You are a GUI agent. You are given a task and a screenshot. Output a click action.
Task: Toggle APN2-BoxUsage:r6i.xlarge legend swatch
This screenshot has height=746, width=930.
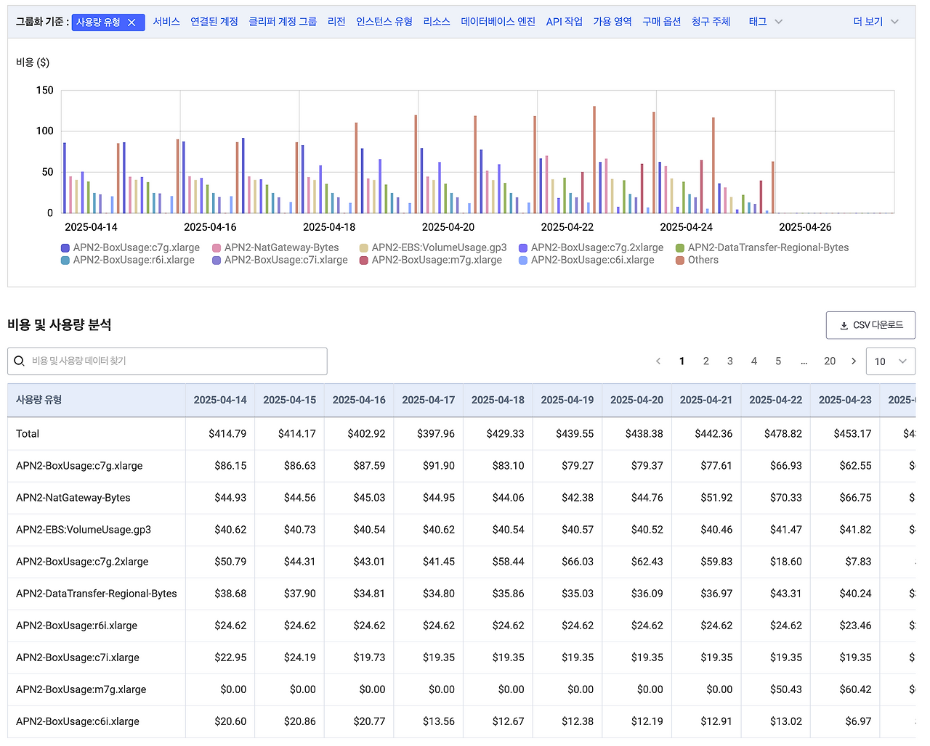click(65, 261)
